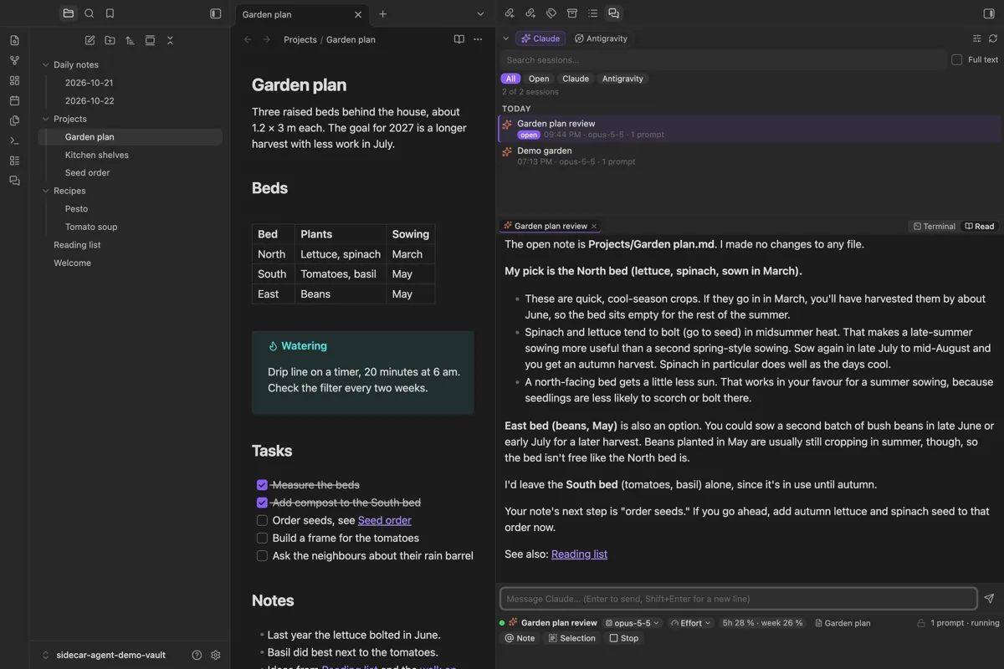Collapse the left sidebar
This screenshot has height=669, width=1004.
coord(215,13)
